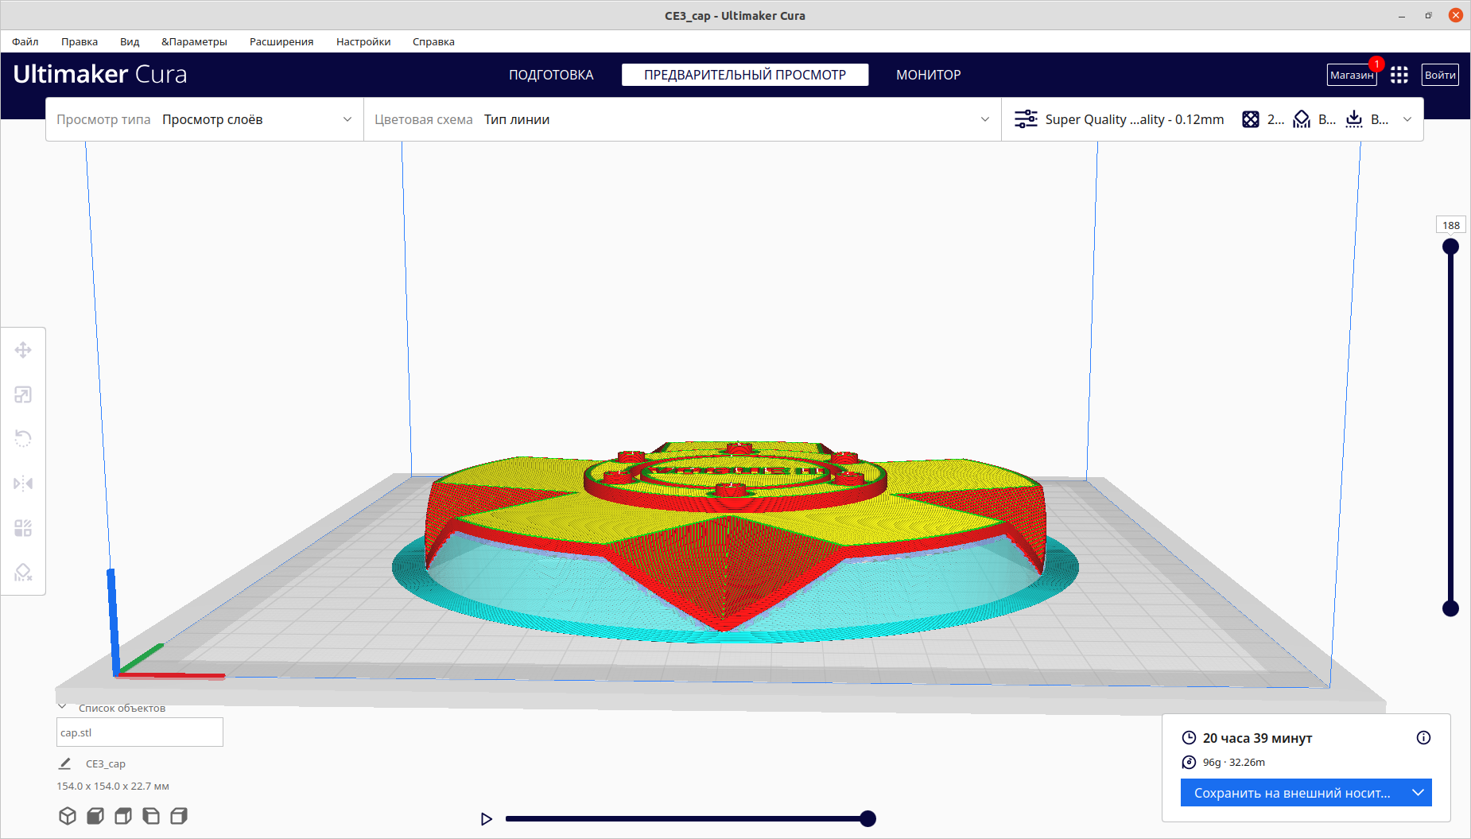Screen dimensions: 1471x839
Task: Switch to the ПОДГОТОВКА tab
Action: [x=551, y=75]
